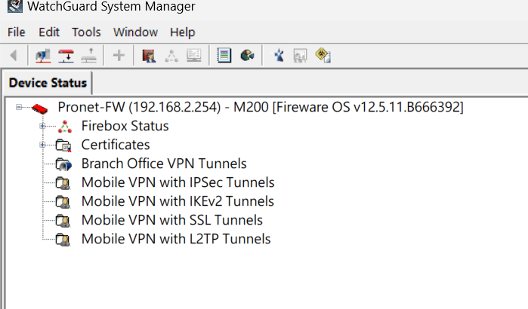The height and width of the screenshot is (309, 528).
Task: Launch HostWatch from the toolbar
Action: (194, 56)
